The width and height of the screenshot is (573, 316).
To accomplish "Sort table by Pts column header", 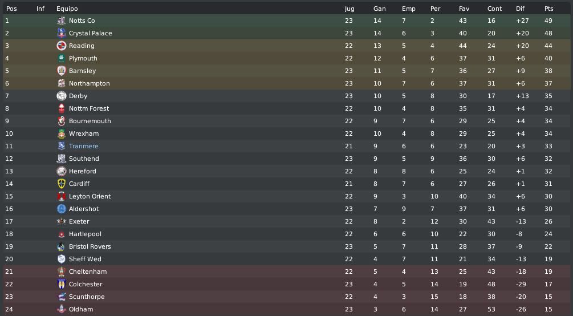I will pos(549,9).
